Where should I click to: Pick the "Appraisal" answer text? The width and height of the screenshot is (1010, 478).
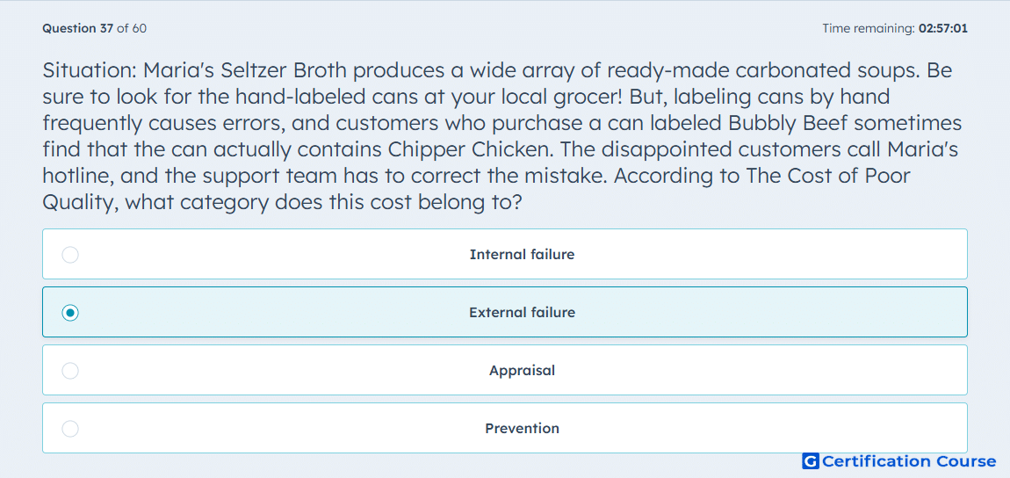(522, 371)
